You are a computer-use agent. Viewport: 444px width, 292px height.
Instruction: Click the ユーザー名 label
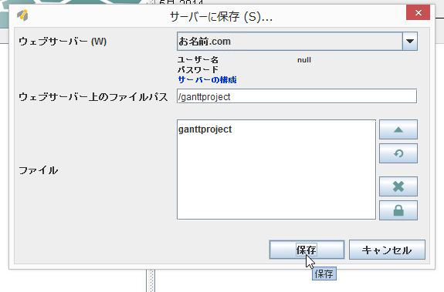pos(198,60)
